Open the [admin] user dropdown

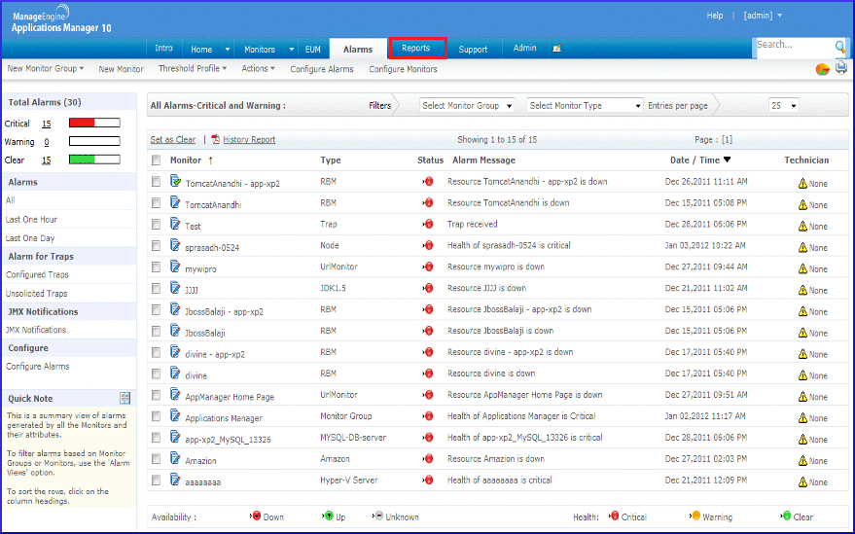coord(763,16)
